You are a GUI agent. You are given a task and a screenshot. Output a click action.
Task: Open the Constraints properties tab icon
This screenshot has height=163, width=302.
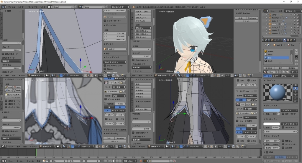pyautogui.click(x=275, y=40)
